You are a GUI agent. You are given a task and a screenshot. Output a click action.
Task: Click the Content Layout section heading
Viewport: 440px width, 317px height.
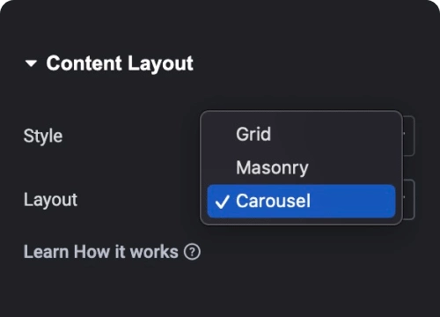click(x=120, y=63)
